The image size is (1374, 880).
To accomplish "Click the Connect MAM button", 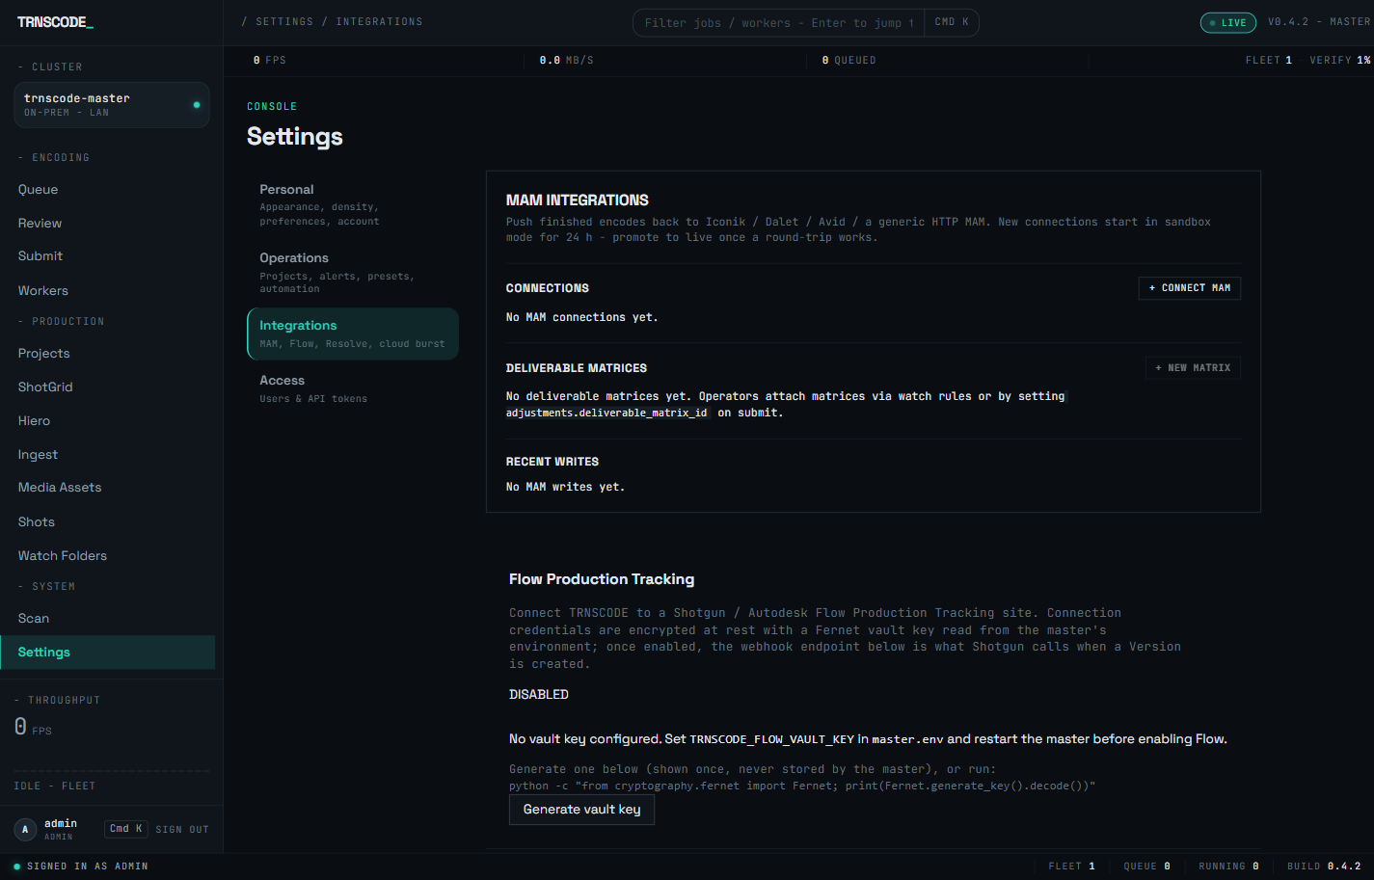I will (1189, 288).
